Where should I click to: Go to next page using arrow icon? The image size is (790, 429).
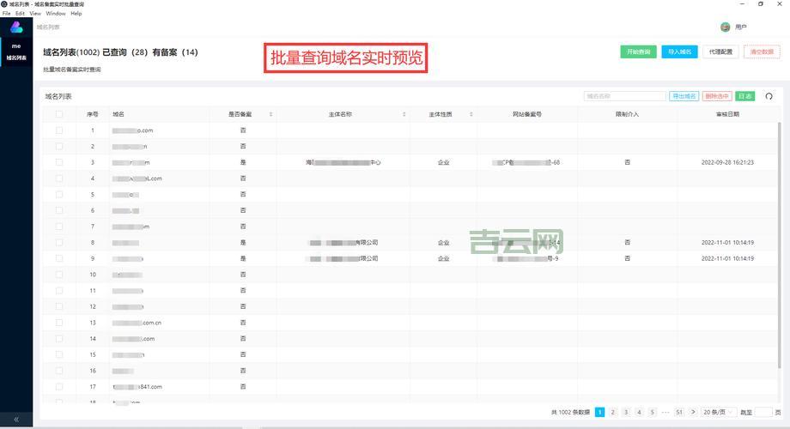pos(694,413)
